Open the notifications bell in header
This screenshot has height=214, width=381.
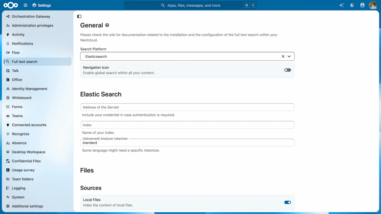[x=352, y=5]
